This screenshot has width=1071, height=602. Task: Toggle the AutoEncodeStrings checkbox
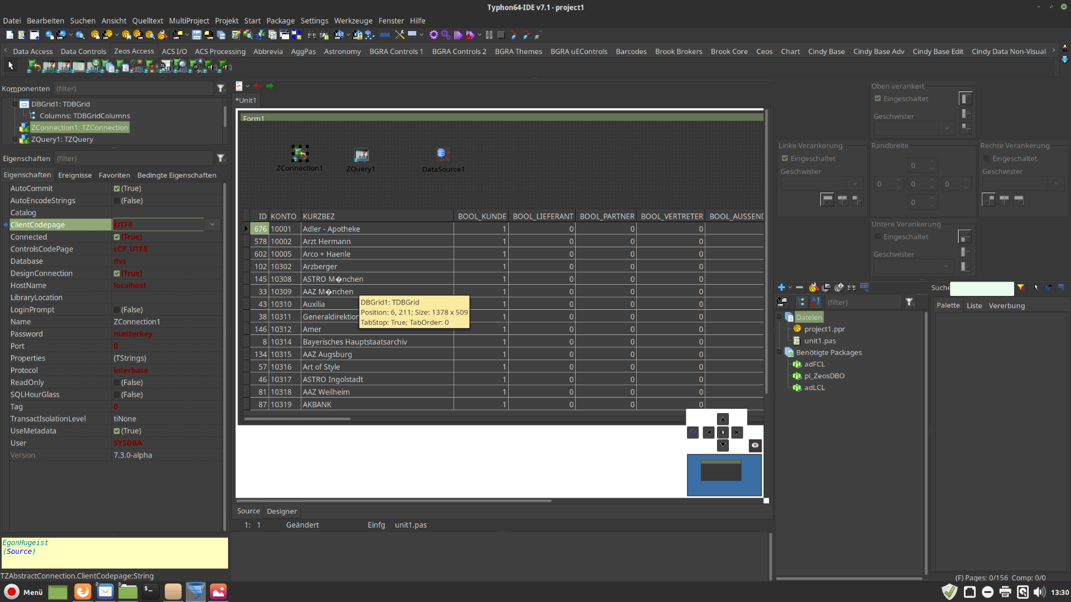tap(117, 201)
